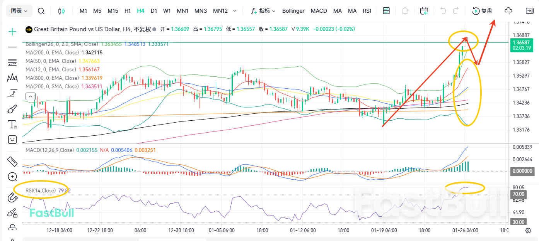
Task: Select the ruler measure tool
Action: (12, 162)
